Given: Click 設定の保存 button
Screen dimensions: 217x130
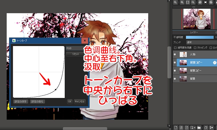Looking at the screenshot, I should pyautogui.click(x=21, y=101).
